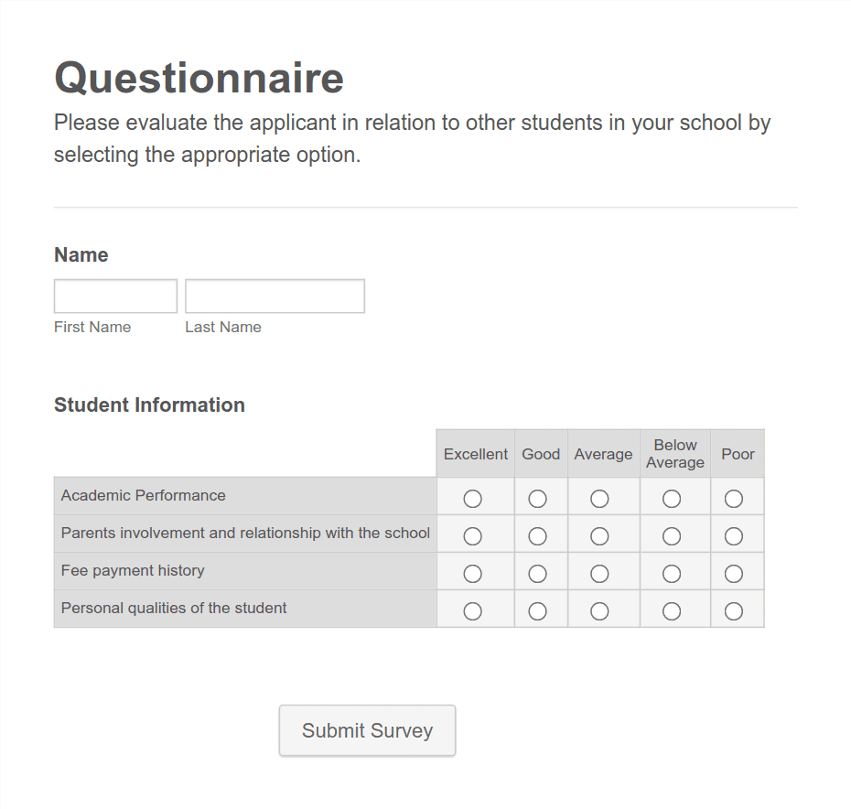
Task: Select Excellent for Parents involvement row
Action: (473, 536)
